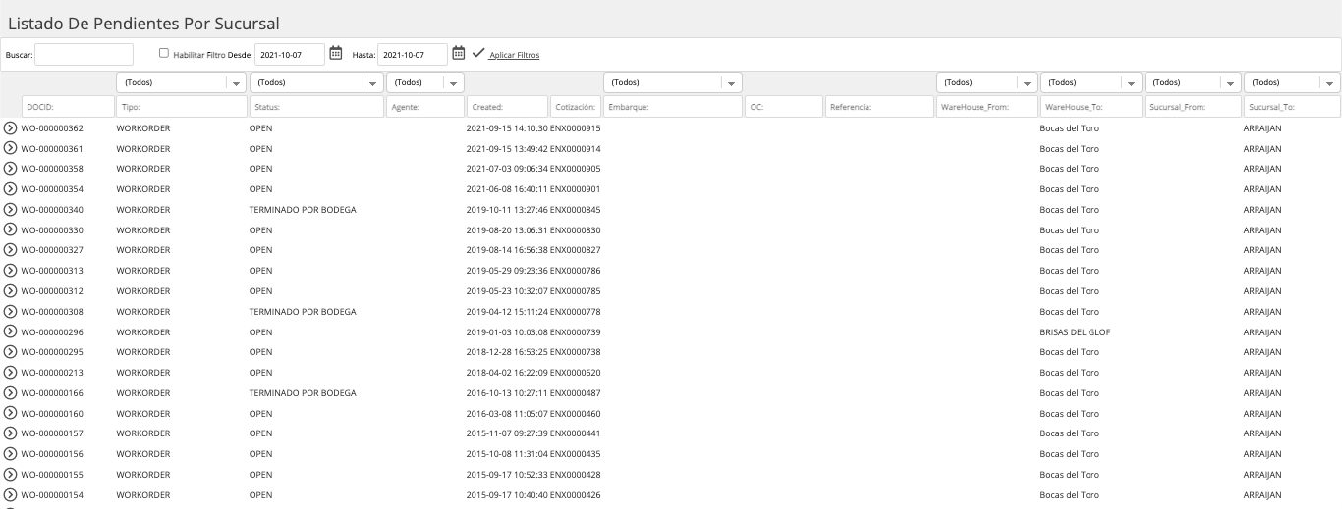
Task: Expand row WO-000000340 with its arrow icon
Action: click(10, 210)
